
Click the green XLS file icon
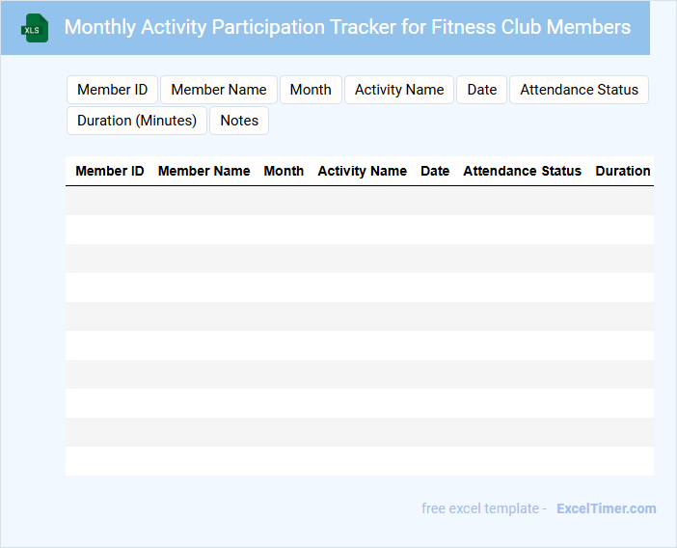tap(35, 28)
